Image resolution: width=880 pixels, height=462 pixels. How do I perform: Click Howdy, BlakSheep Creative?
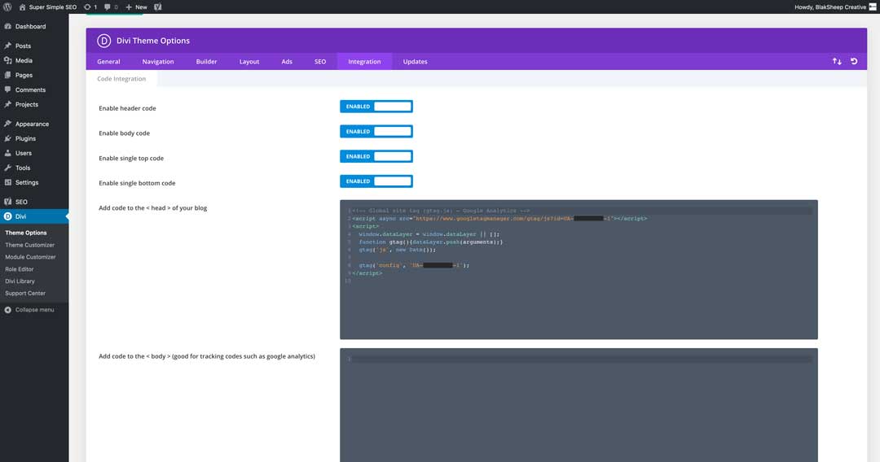pyautogui.click(x=830, y=7)
